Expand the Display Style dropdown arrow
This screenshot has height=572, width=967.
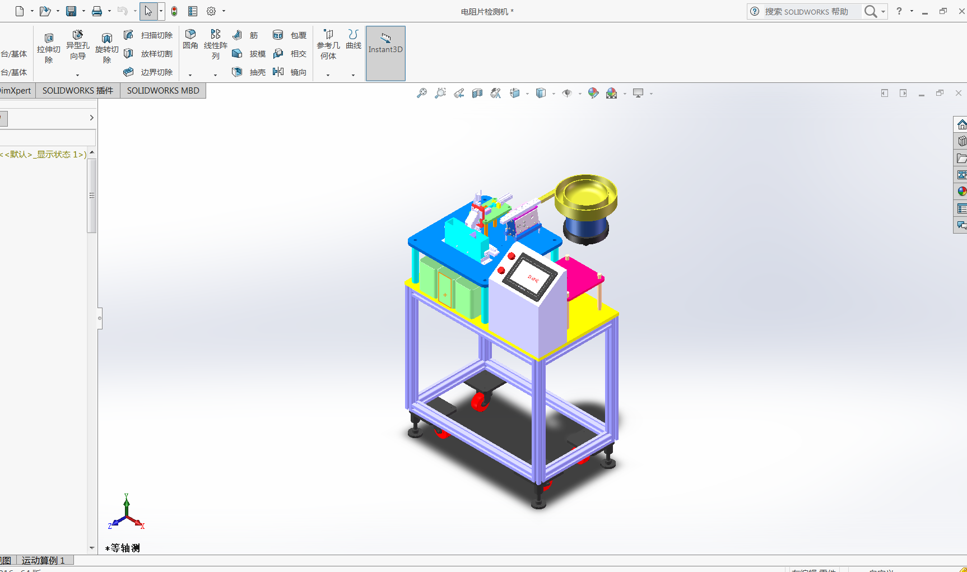(x=554, y=94)
